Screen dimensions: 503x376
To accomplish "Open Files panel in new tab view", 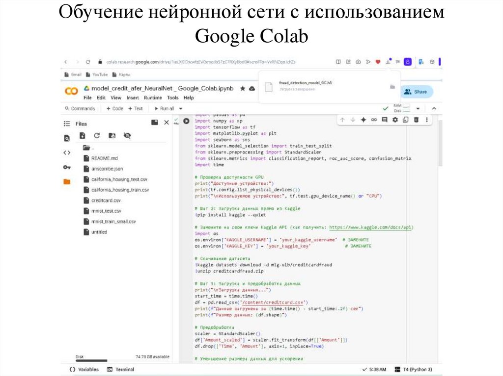I will pyautogui.click(x=155, y=122).
